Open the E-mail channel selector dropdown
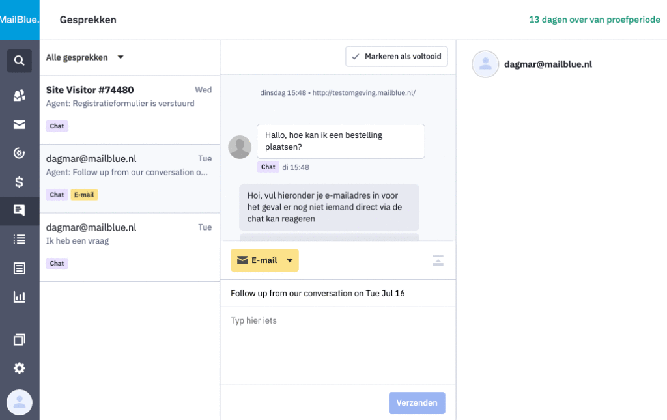Viewport: 667px width, 420px height. click(264, 260)
